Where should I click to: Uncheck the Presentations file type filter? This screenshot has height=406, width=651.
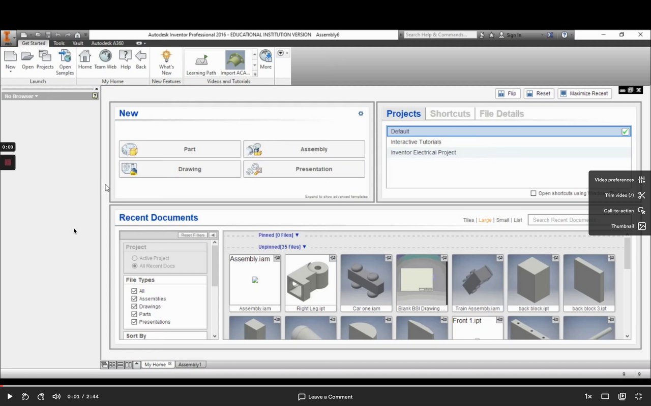(x=134, y=321)
